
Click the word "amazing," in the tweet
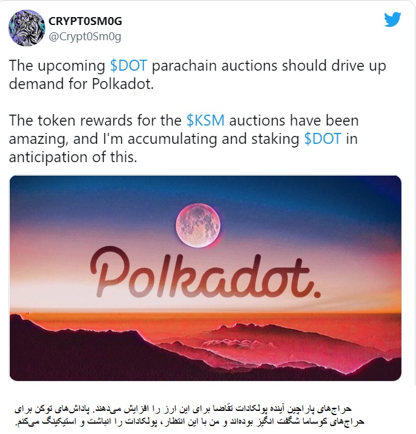coord(38,140)
